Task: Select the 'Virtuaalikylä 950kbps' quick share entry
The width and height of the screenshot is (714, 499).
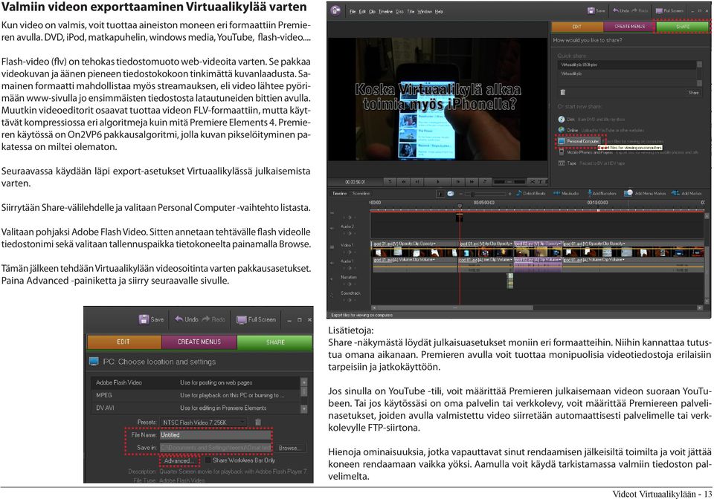Action: coord(627,65)
